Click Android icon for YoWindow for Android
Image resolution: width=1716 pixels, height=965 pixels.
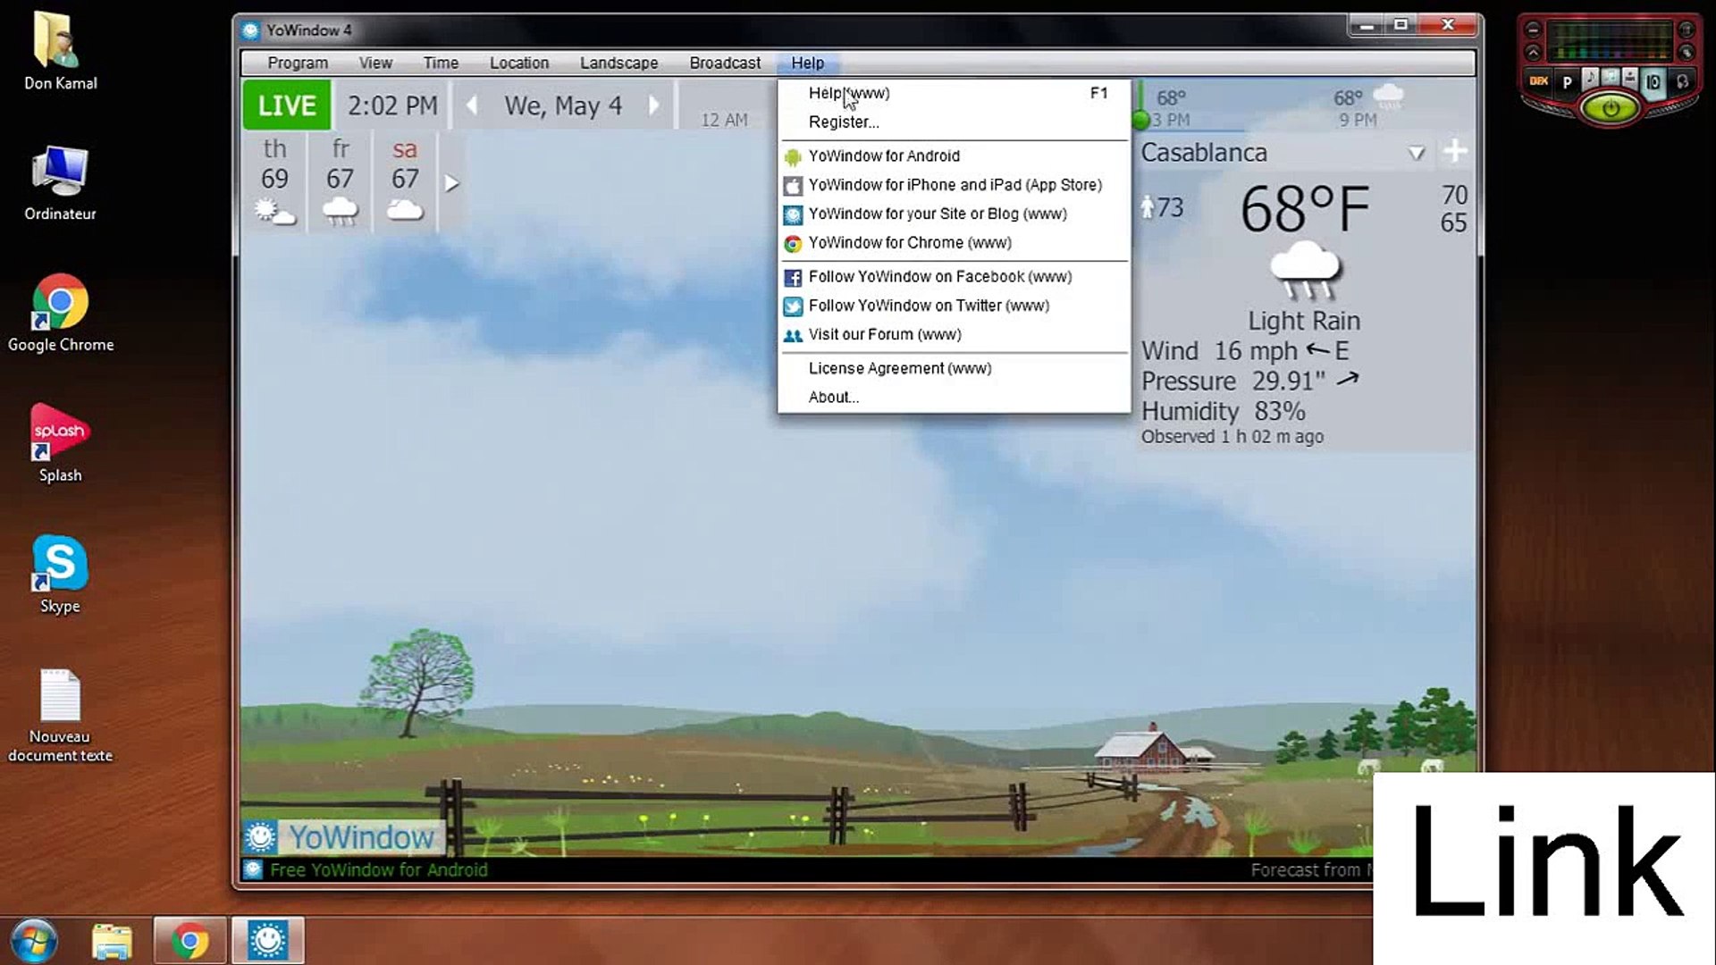tap(793, 157)
